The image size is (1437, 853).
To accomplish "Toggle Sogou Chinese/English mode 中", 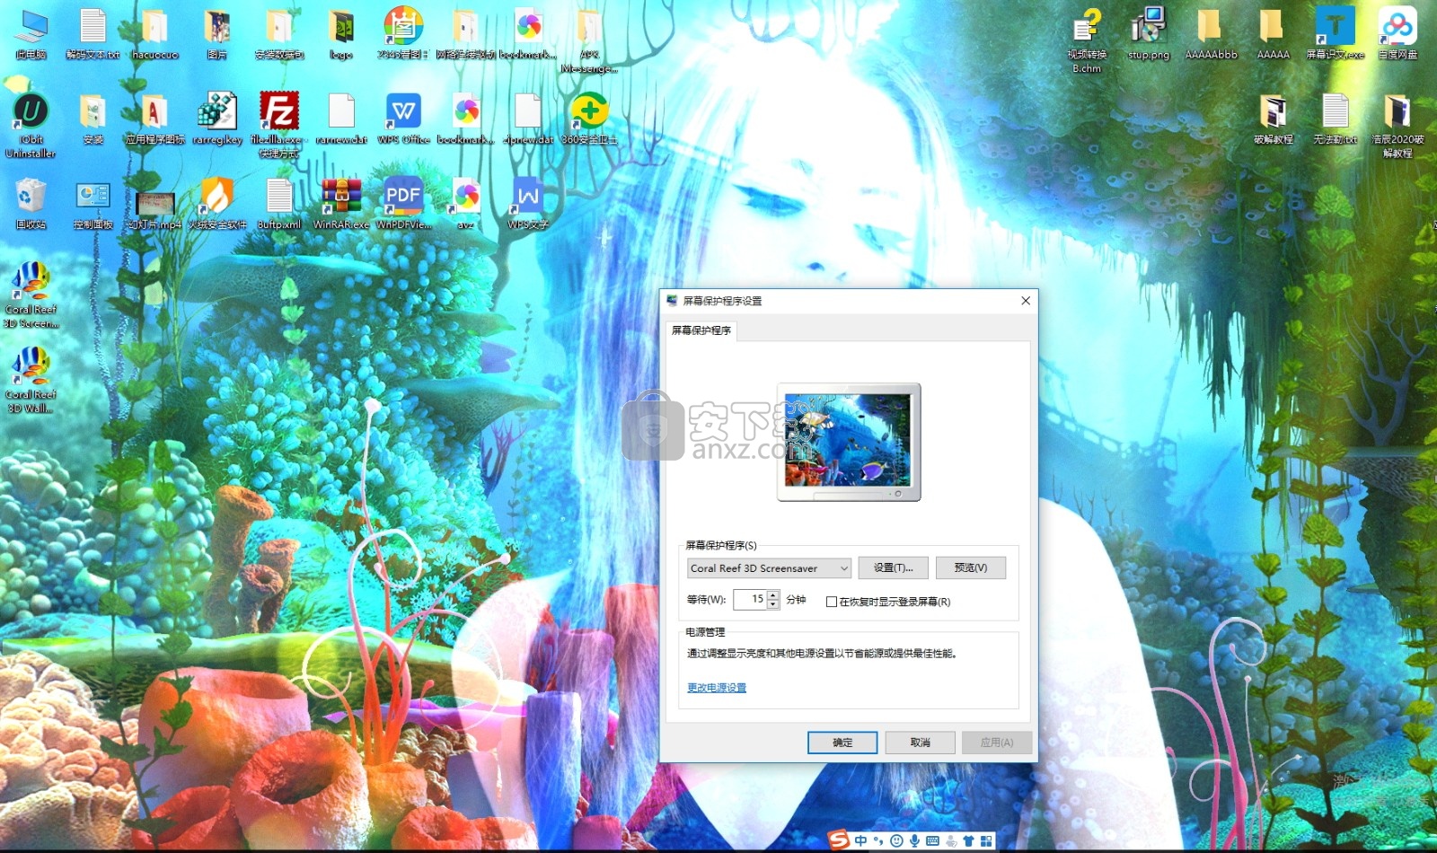I will click(860, 840).
